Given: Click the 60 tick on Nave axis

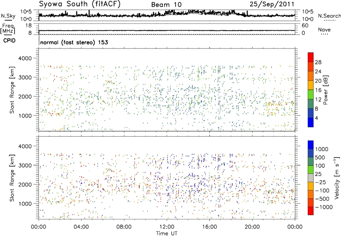Looking at the screenshot, I should click(305, 26).
